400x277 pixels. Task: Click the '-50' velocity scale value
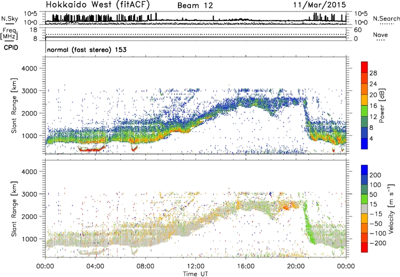coord(376,223)
